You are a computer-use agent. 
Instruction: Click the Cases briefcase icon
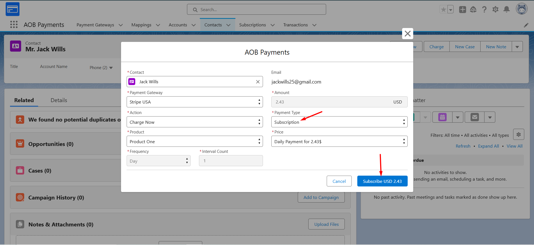[20, 170]
